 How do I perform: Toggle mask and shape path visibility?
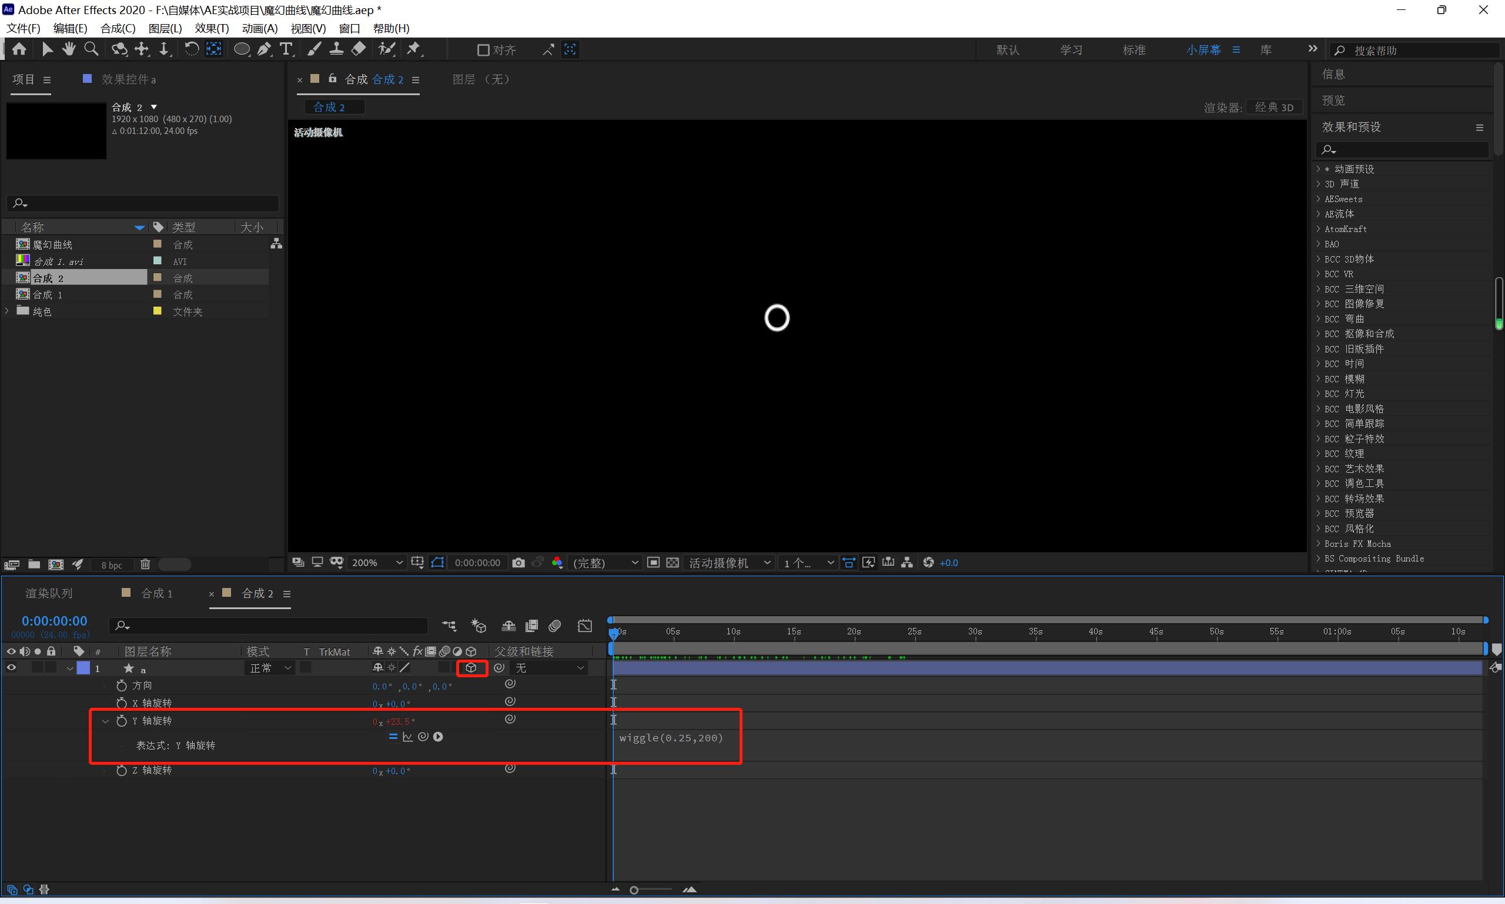(437, 563)
